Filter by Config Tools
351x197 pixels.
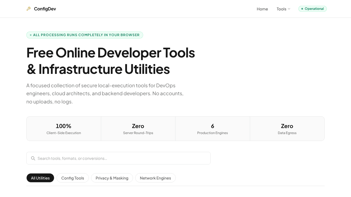tap(73, 178)
